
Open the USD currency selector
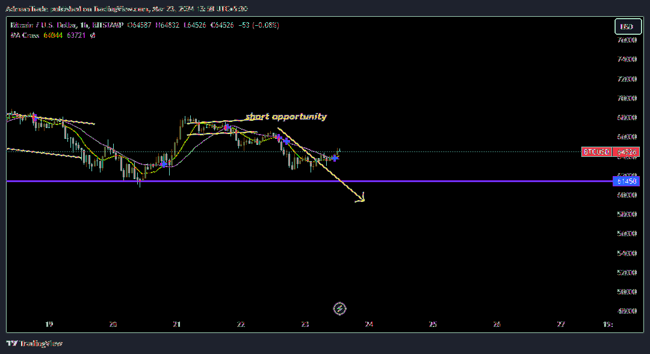tap(628, 27)
